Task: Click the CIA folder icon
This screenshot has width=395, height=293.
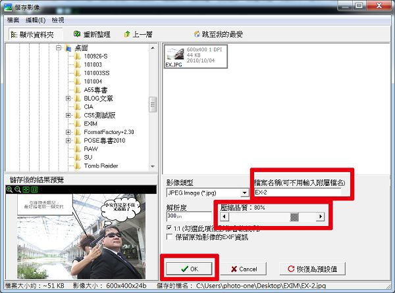Action: coord(78,106)
